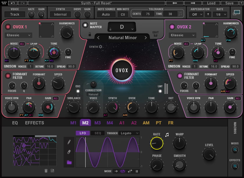The height and width of the screenshot is (178, 244).
Task: Toggle the OVOX 1 power button
Action: (8, 27)
